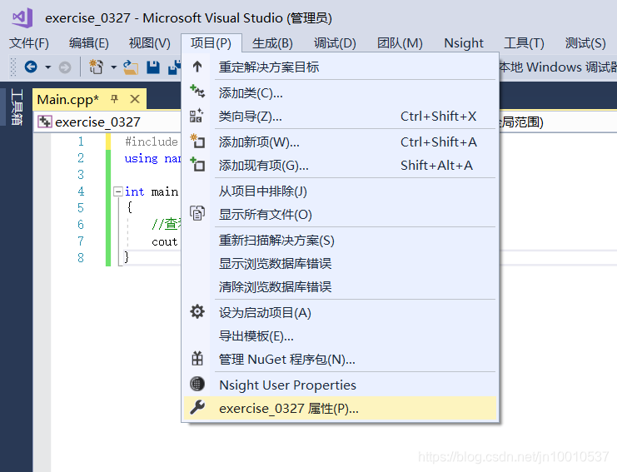The height and width of the screenshot is (472, 617).
Task: Click the Visual Studio logo icon
Action: [x=22, y=17]
